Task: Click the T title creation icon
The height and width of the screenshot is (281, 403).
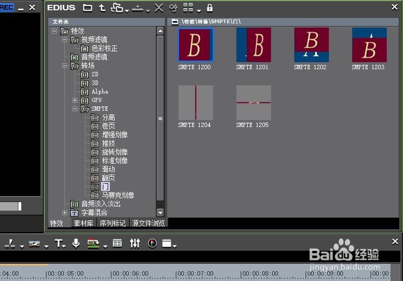Action: (58, 243)
